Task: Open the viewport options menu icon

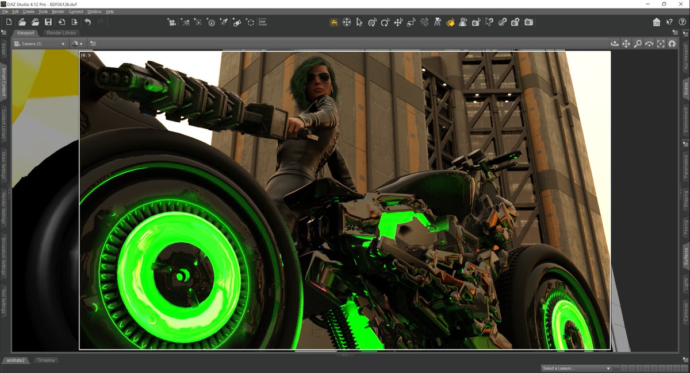Action: [93, 44]
